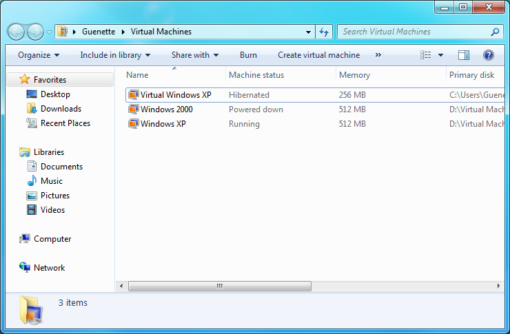Open the Help button

pos(489,55)
